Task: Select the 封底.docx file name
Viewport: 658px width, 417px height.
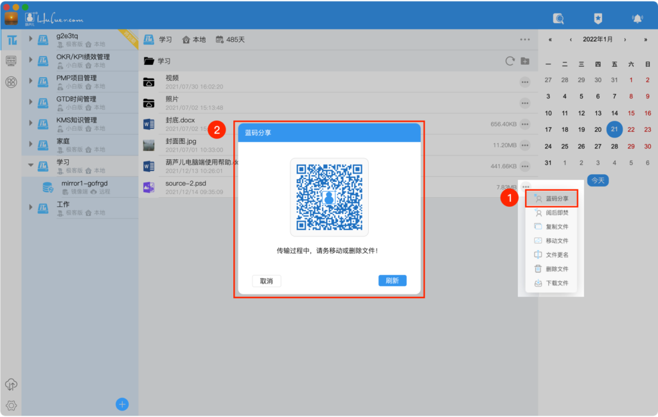Action: (180, 120)
